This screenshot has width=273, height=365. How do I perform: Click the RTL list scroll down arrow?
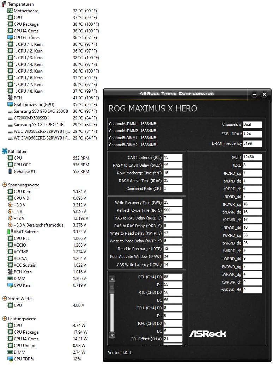click(112, 335)
